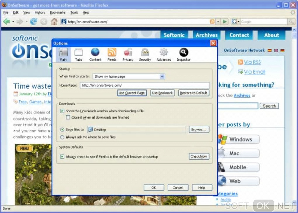
Task: Open the Security options panel
Action: point(145,55)
